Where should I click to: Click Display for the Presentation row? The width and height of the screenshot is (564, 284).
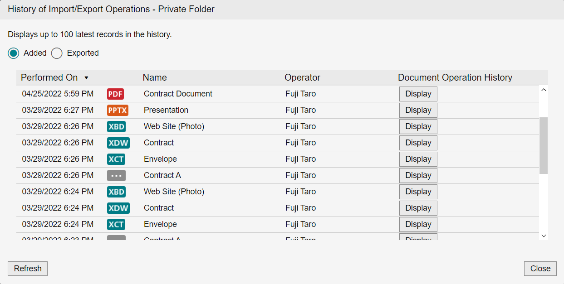pos(418,110)
